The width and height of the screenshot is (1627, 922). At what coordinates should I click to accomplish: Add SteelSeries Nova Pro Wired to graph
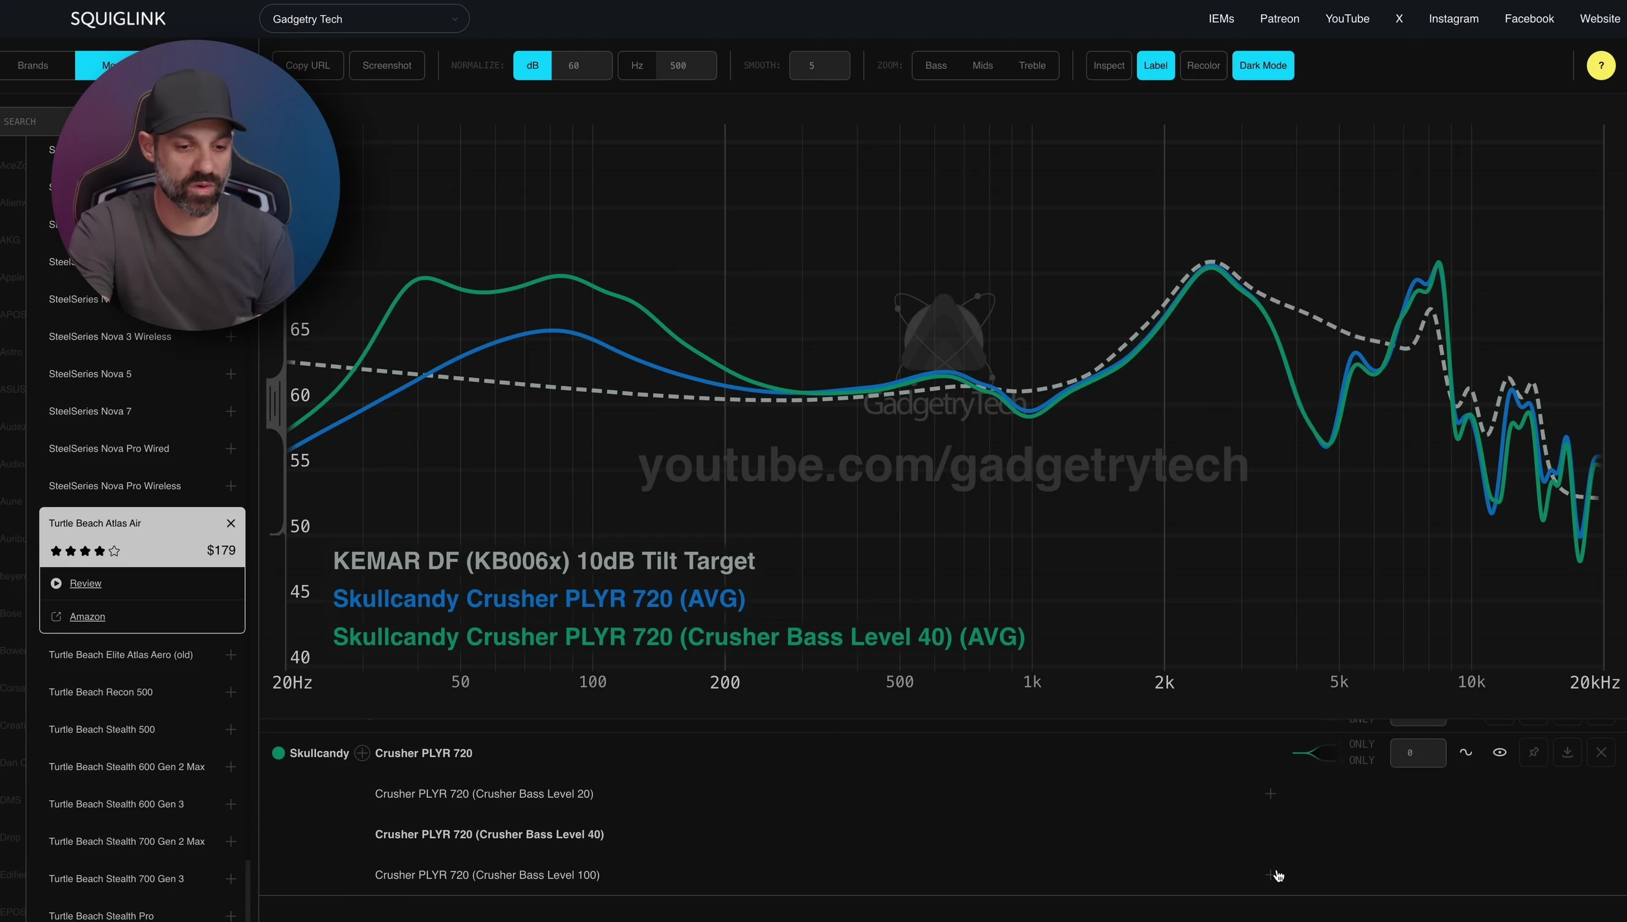230,448
